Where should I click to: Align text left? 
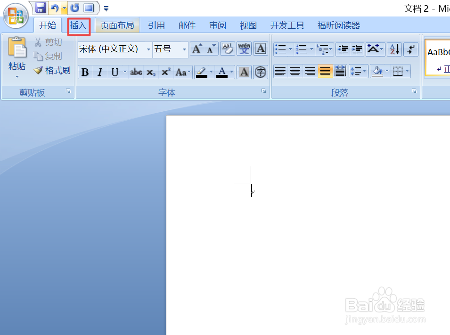tap(280, 71)
